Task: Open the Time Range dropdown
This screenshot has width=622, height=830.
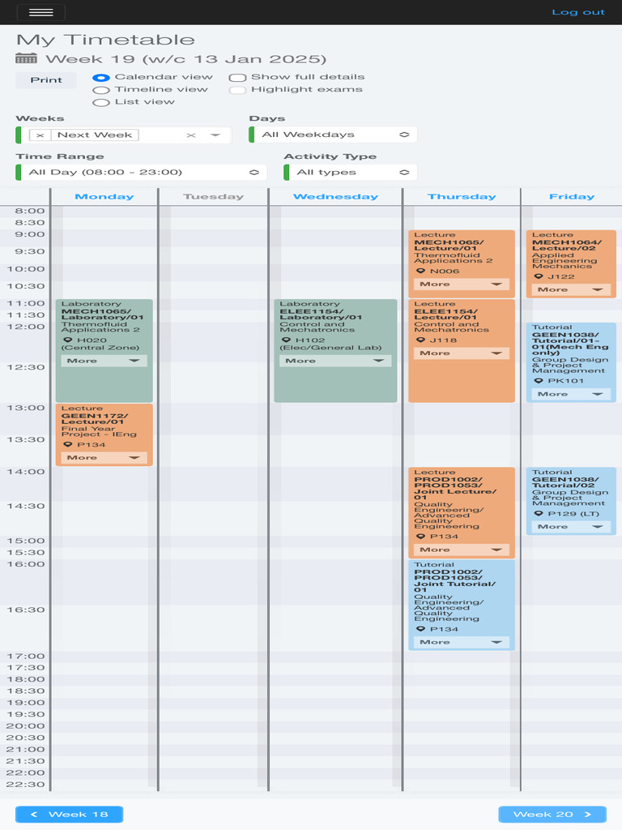Action: (141, 172)
